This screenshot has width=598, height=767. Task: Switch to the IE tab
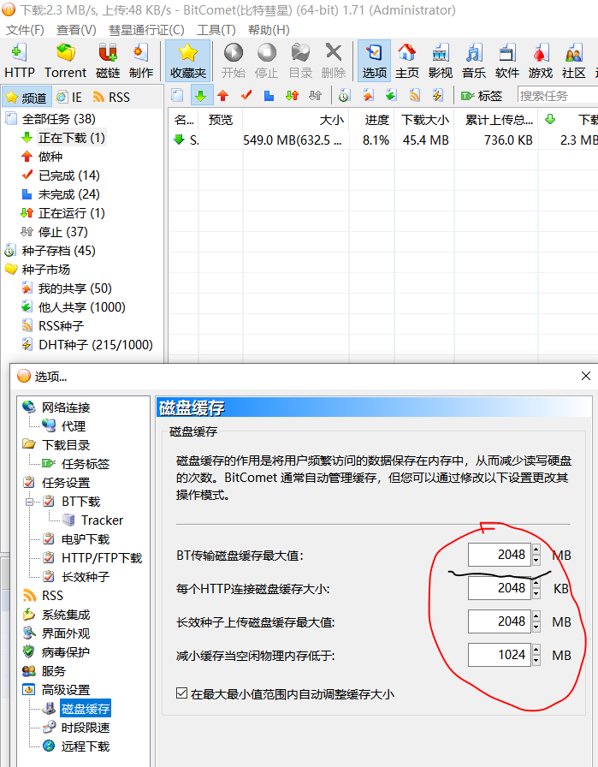click(x=69, y=98)
